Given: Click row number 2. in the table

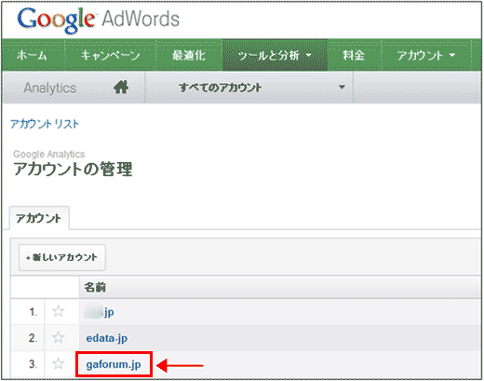Looking at the screenshot, I should 34,338.
